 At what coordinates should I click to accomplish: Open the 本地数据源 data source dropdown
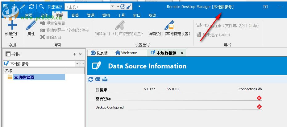coord(77,63)
